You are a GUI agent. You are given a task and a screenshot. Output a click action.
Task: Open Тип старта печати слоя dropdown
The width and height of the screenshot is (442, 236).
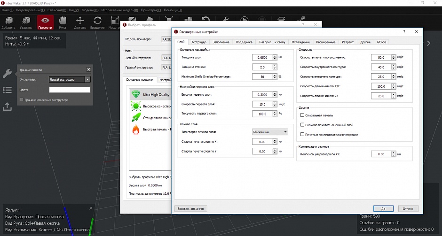[x=270, y=132]
